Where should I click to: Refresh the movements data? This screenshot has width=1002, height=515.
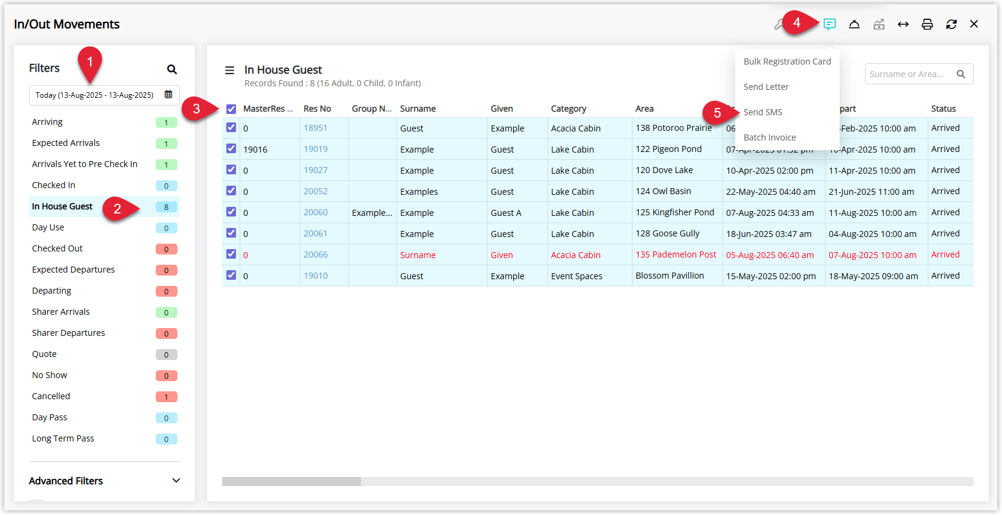[x=951, y=24]
